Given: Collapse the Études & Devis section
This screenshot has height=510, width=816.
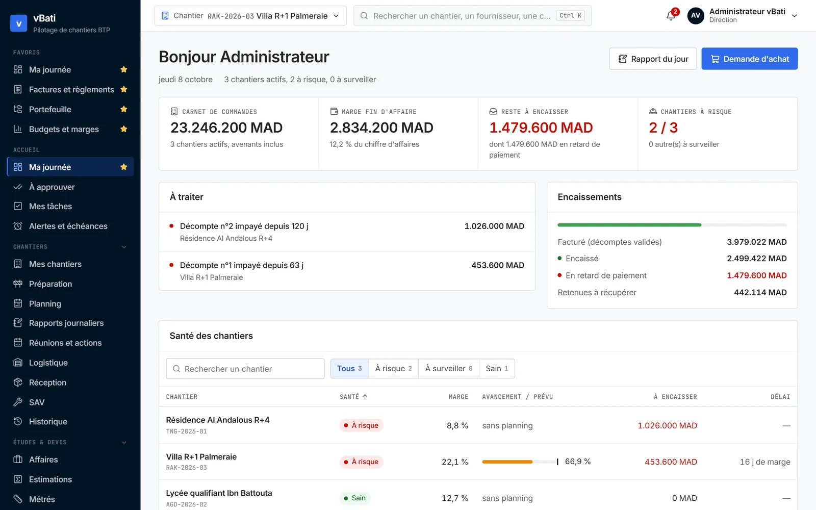Looking at the screenshot, I should click(124, 442).
